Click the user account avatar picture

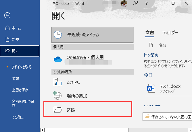pyautogui.click(x=124, y=3)
